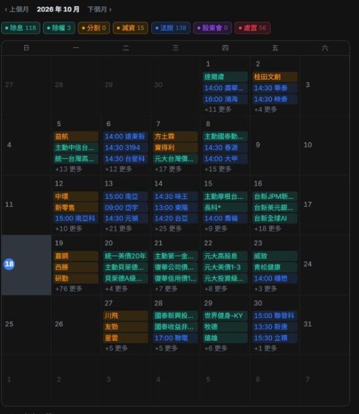
Task: Open the 國泰新興投... event on October 28
Action: point(175,316)
